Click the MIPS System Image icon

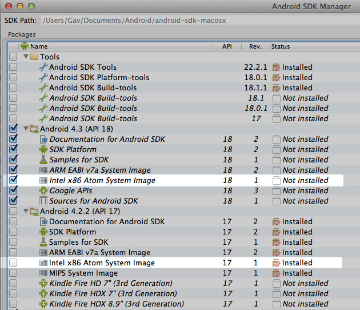point(43,273)
